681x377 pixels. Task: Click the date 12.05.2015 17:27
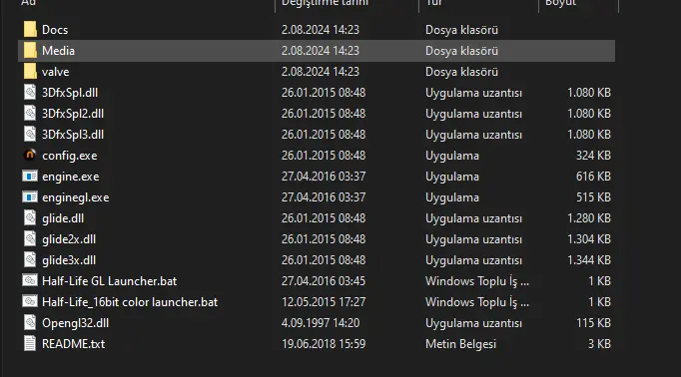click(324, 302)
